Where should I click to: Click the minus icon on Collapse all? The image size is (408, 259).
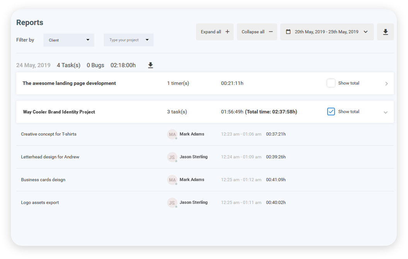point(270,32)
